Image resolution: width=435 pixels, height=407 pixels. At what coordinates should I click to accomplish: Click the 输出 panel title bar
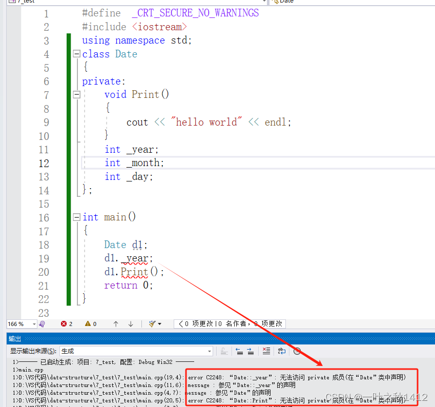221,339
